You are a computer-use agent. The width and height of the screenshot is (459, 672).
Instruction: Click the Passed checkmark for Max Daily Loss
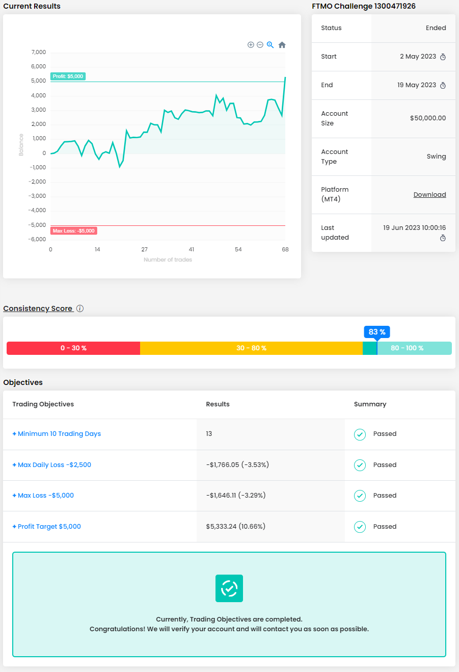coord(360,465)
